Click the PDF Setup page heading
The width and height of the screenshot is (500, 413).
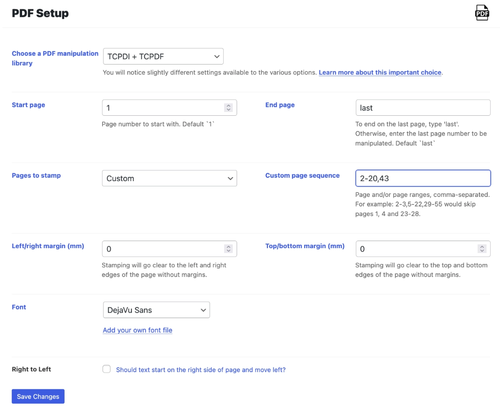coord(40,13)
